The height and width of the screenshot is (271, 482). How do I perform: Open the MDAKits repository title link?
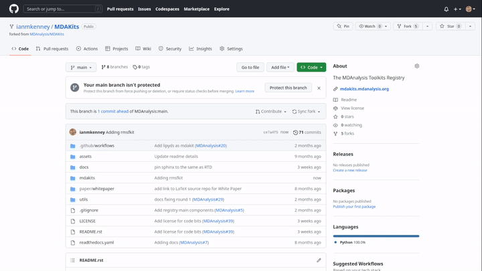[67, 27]
